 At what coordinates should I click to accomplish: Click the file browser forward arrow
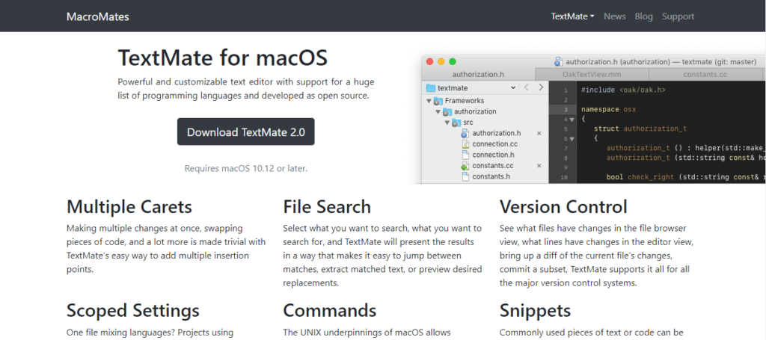541,88
